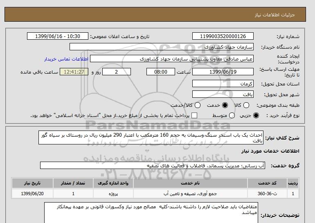Click the delivery city field بافت
This screenshot has height=223, width=315.
click(223, 94)
